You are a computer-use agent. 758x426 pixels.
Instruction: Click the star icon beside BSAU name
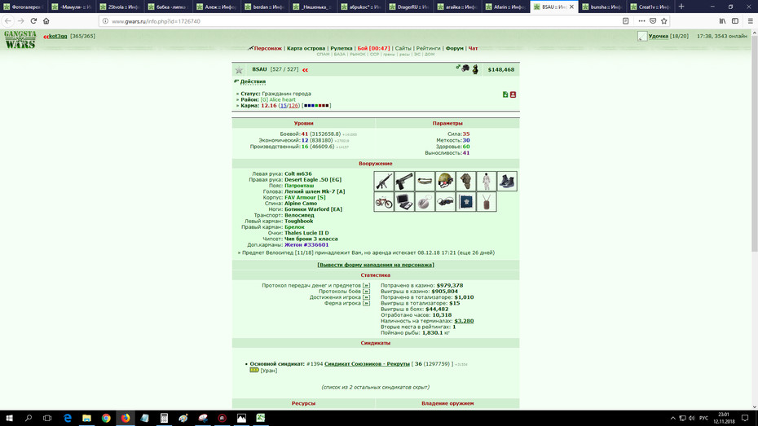pyautogui.click(x=239, y=70)
